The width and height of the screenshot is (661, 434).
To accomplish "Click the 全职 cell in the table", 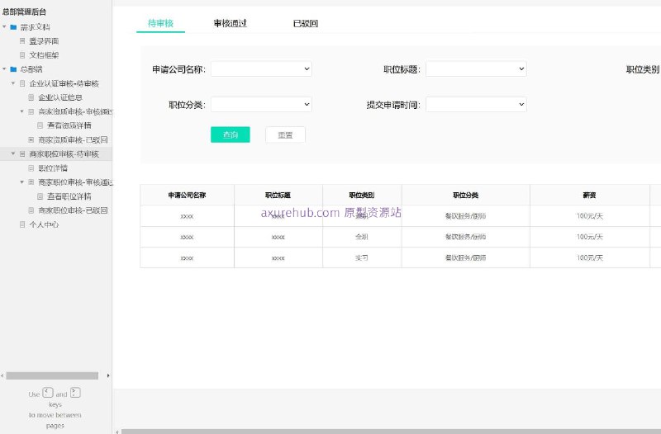I will (x=362, y=237).
